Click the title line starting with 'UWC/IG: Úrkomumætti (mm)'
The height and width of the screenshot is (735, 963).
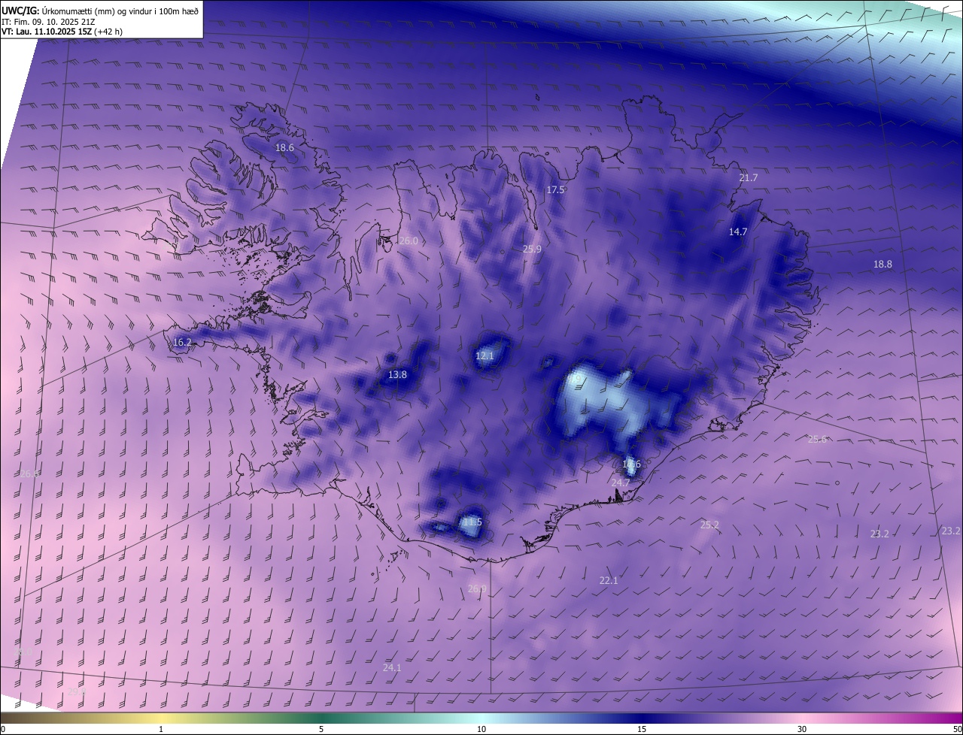(x=100, y=11)
